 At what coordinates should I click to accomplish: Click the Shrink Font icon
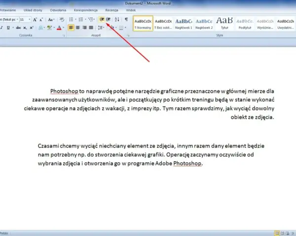(41, 20)
